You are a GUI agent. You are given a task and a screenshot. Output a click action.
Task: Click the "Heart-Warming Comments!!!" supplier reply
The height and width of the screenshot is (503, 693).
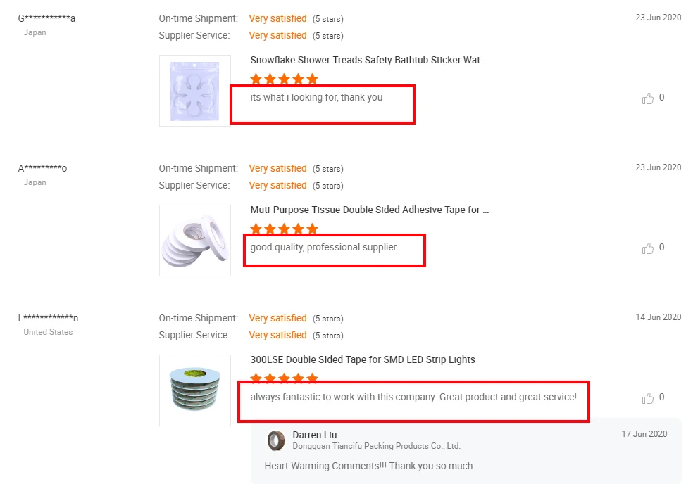(370, 466)
